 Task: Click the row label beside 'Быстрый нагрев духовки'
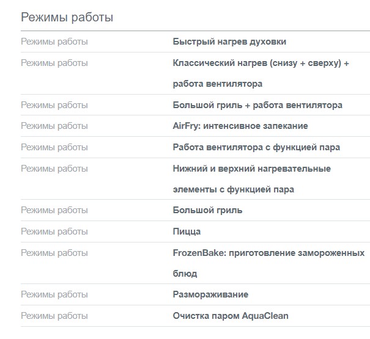coord(54,42)
